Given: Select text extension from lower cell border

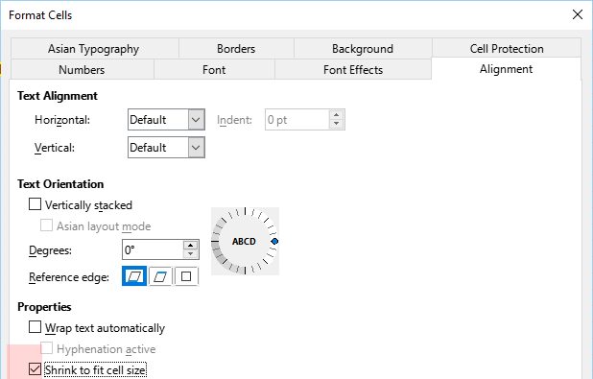Looking at the screenshot, I should coord(134,276).
